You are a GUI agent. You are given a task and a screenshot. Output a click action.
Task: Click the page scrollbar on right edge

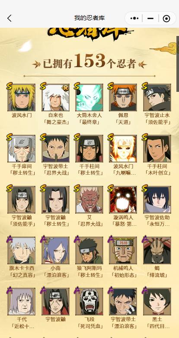click(178, 64)
